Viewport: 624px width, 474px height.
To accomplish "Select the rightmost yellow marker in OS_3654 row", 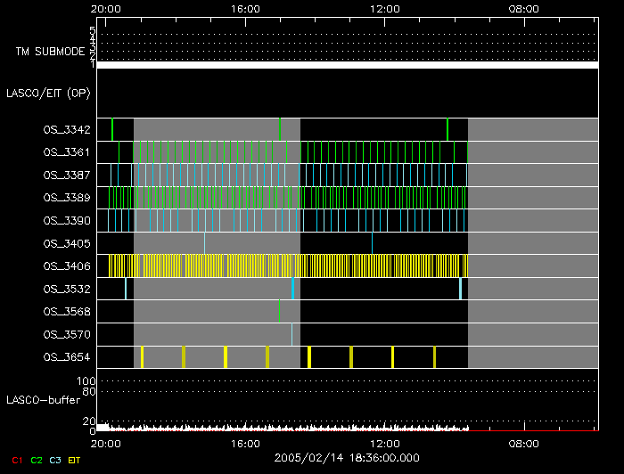I will click(434, 357).
